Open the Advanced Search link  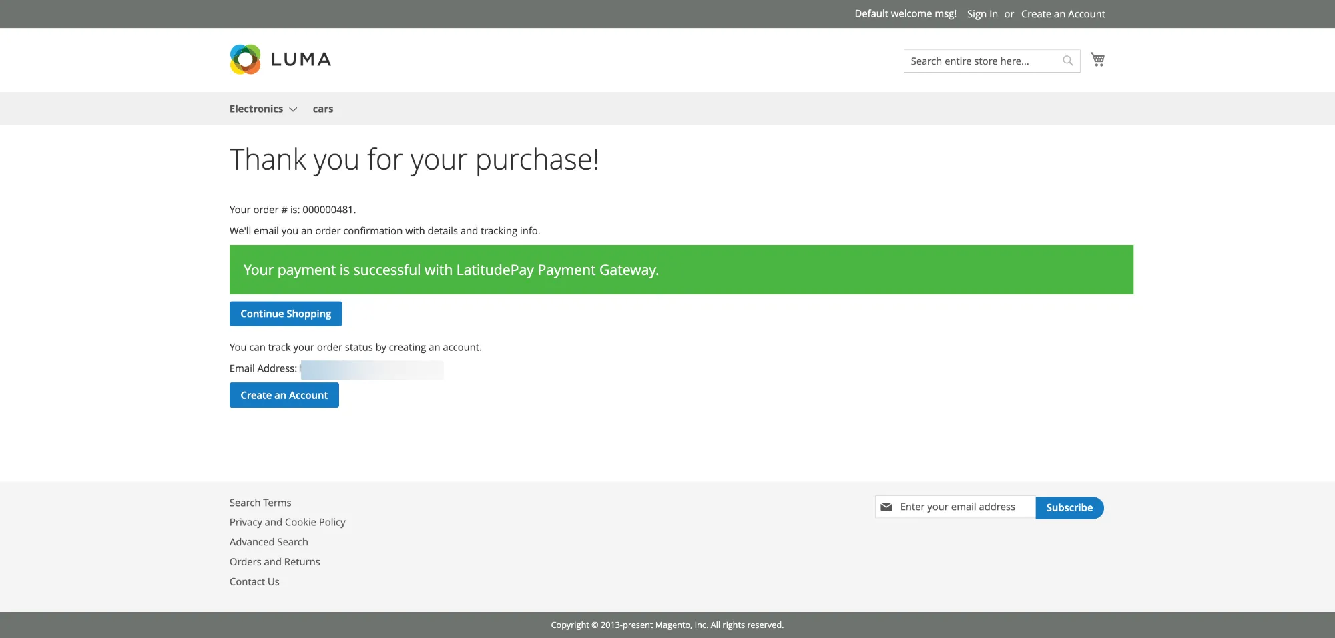pyautogui.click(x=269, y=542)
